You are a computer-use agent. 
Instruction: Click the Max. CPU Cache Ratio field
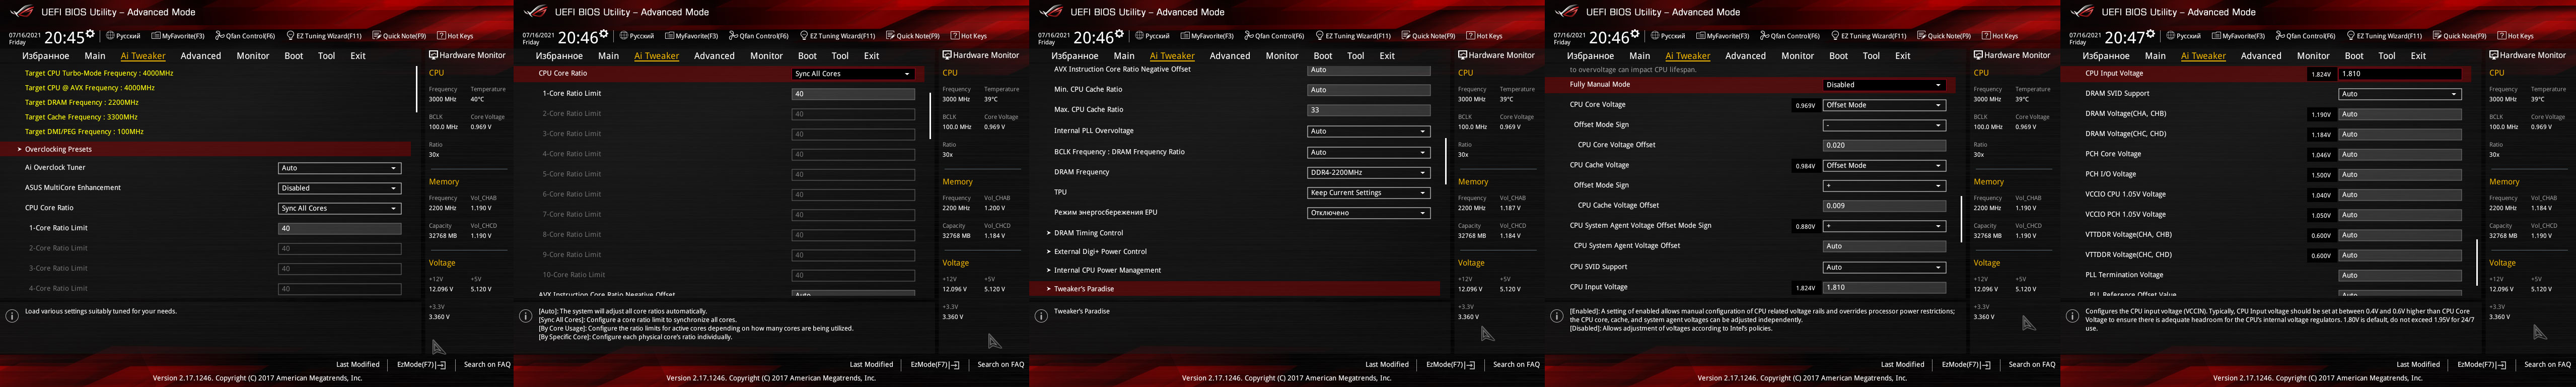pos(1368,110)
